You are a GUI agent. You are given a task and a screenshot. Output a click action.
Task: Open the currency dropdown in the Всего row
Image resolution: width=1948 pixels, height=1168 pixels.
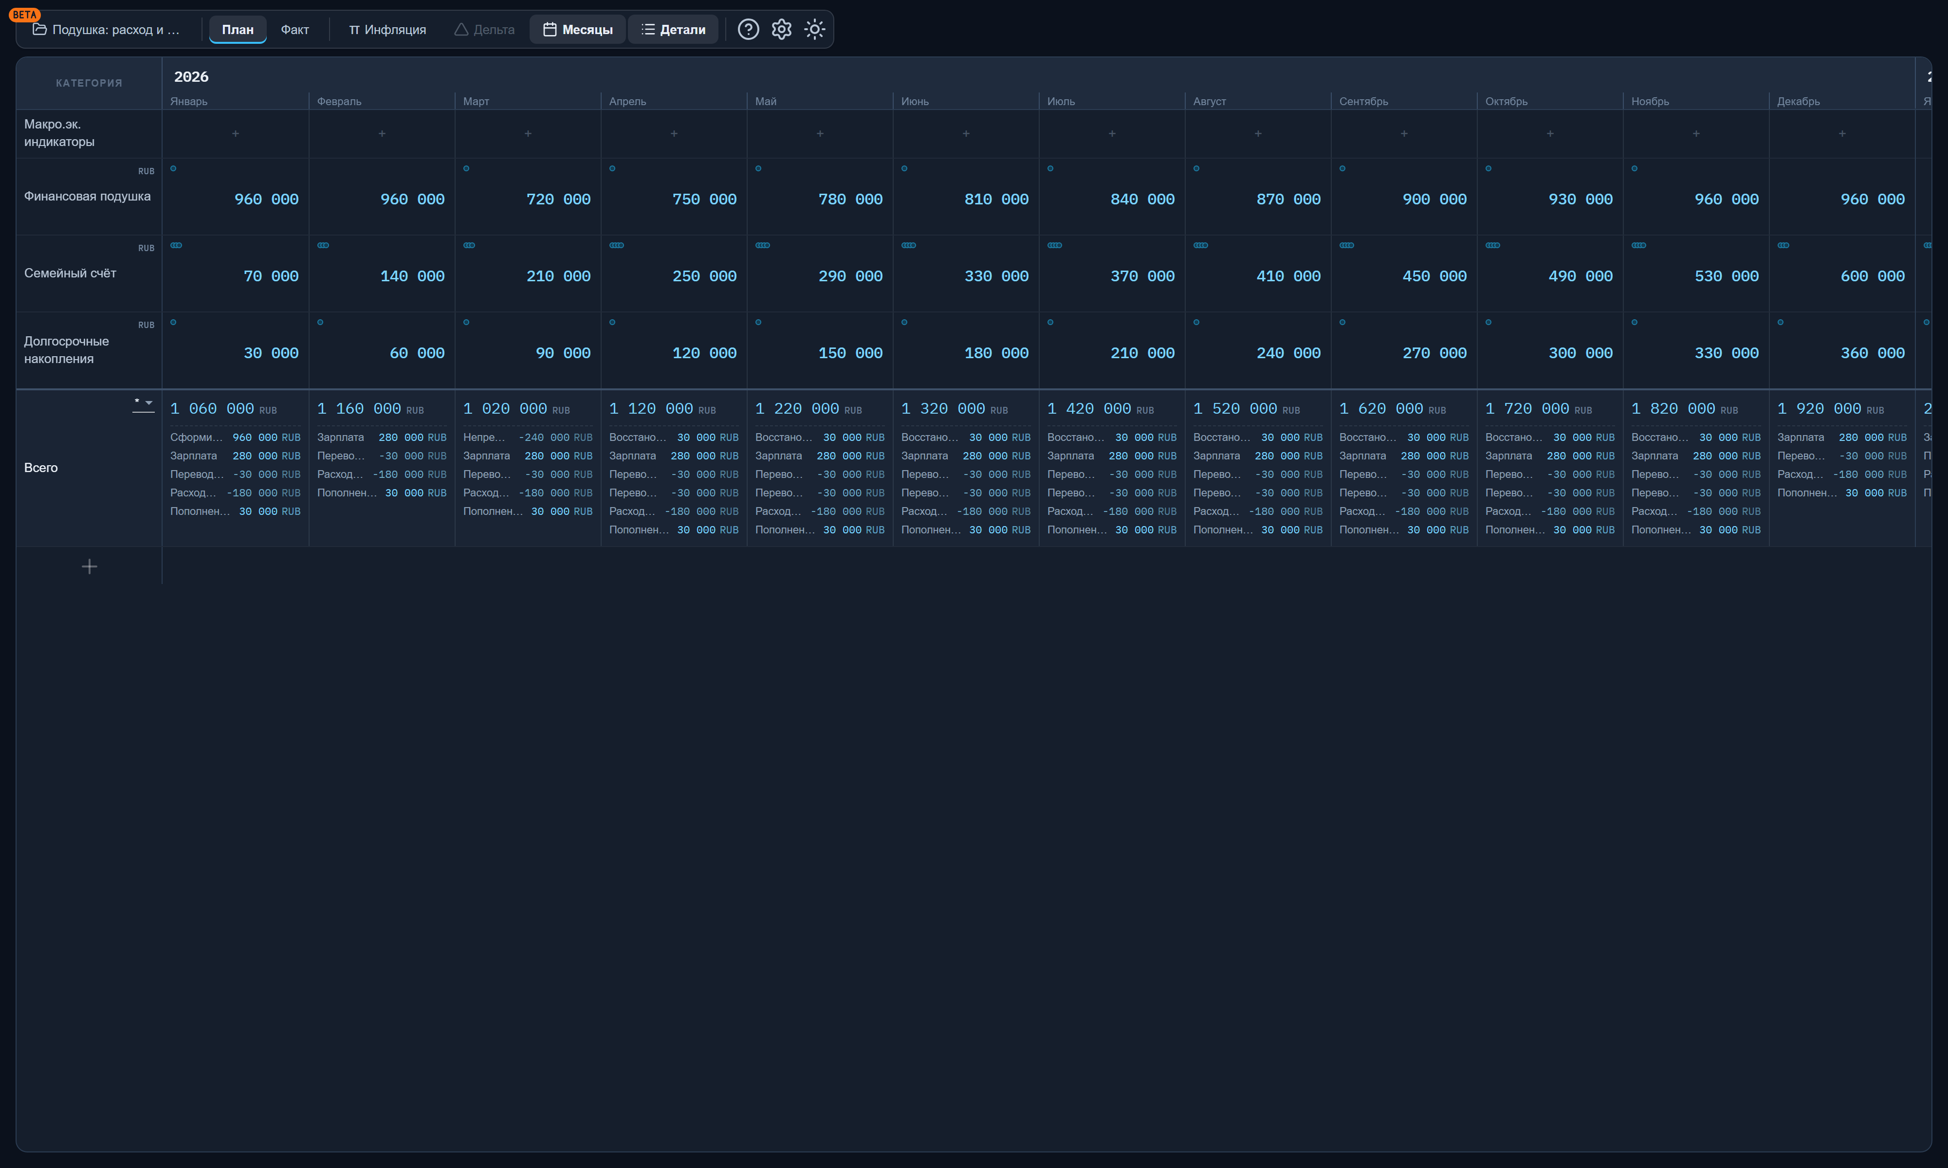point(143,404)
